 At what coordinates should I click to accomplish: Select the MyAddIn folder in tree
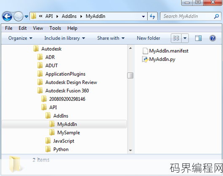(67, 124)
